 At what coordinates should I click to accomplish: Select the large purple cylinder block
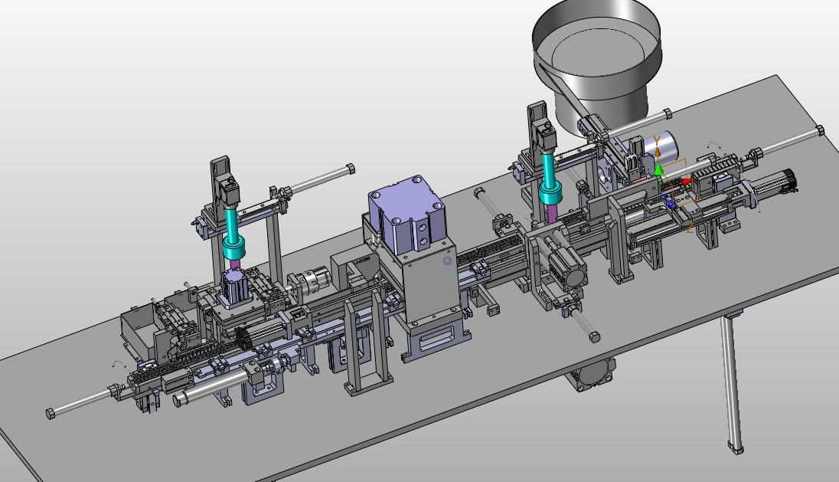tap(406, 215)
